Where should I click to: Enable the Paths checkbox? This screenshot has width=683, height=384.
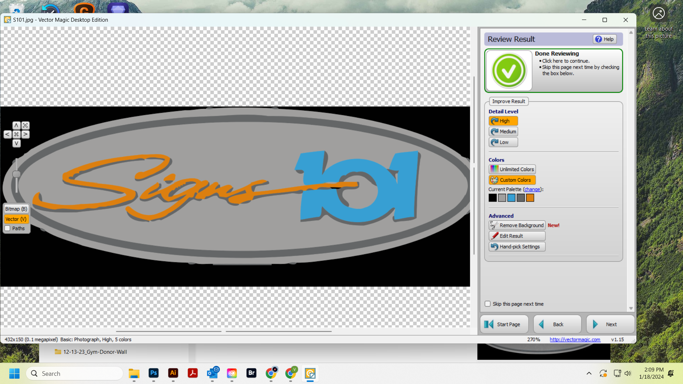point(7,229)
